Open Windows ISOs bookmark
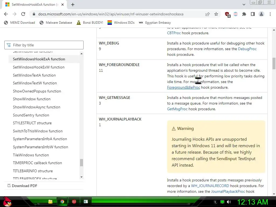Screen dimensions: 276x207 point(121,23)
